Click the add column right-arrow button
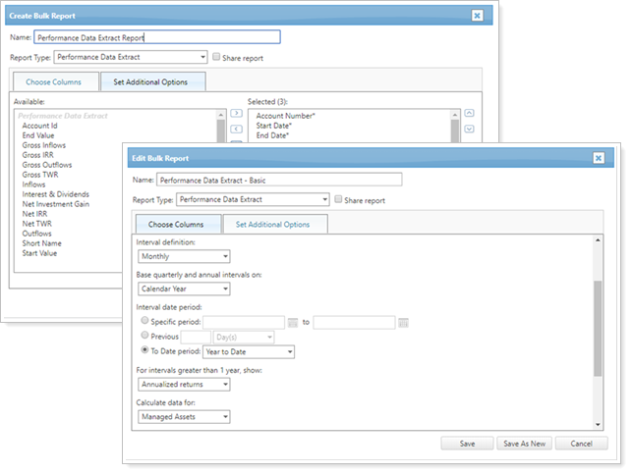 pyautogui.click(x=236, y=114)
